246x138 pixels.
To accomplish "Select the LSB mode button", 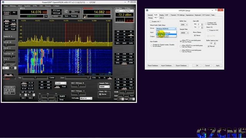I will click(118, 54).
